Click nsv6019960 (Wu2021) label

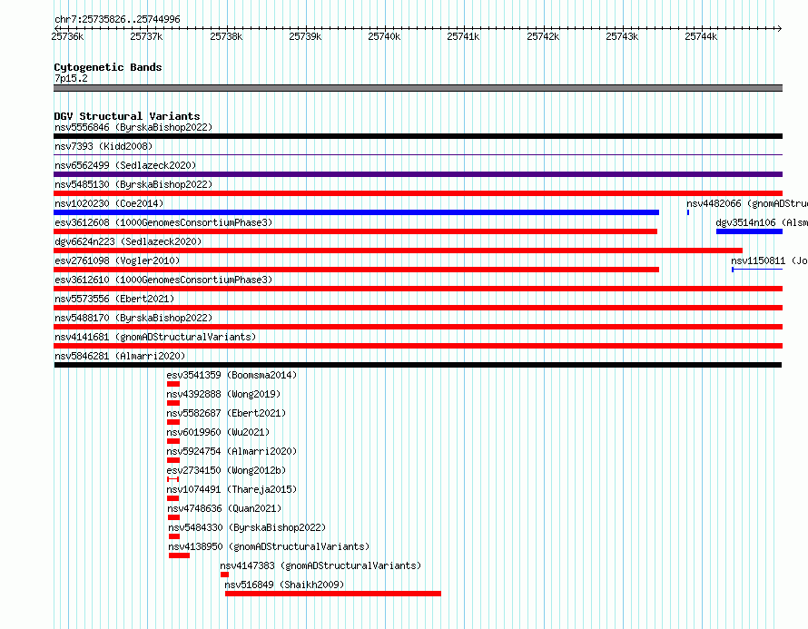[218, 432]
